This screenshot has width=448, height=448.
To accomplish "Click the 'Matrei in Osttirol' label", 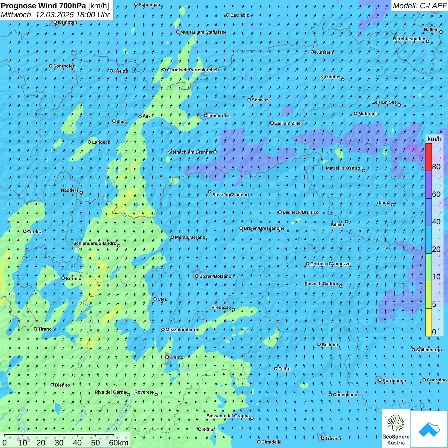I will (344, 168).
